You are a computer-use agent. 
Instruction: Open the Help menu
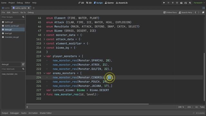point(34,3)
